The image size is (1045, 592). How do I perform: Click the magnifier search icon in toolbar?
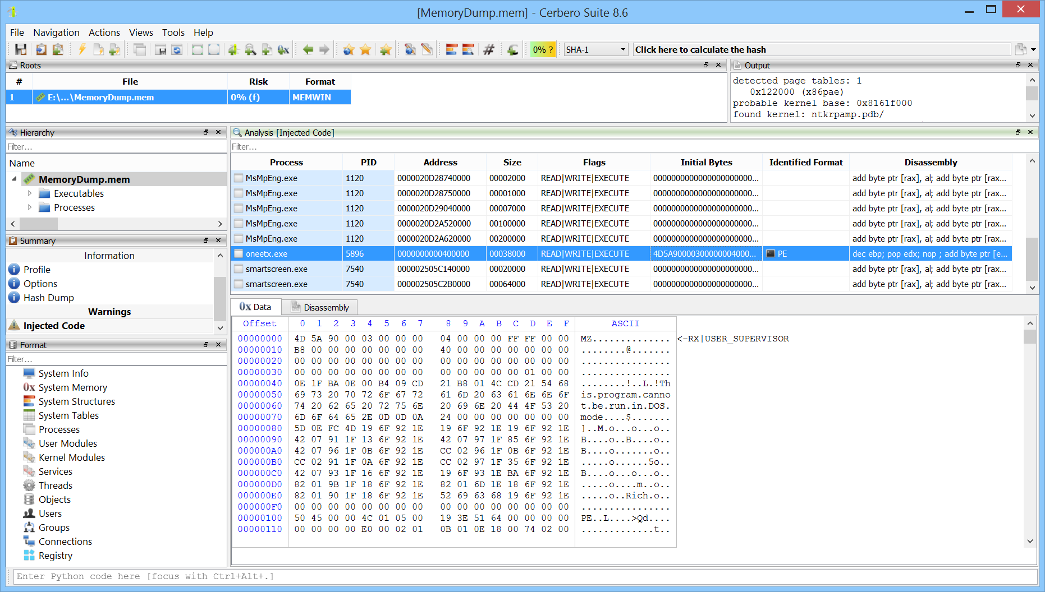250,50
